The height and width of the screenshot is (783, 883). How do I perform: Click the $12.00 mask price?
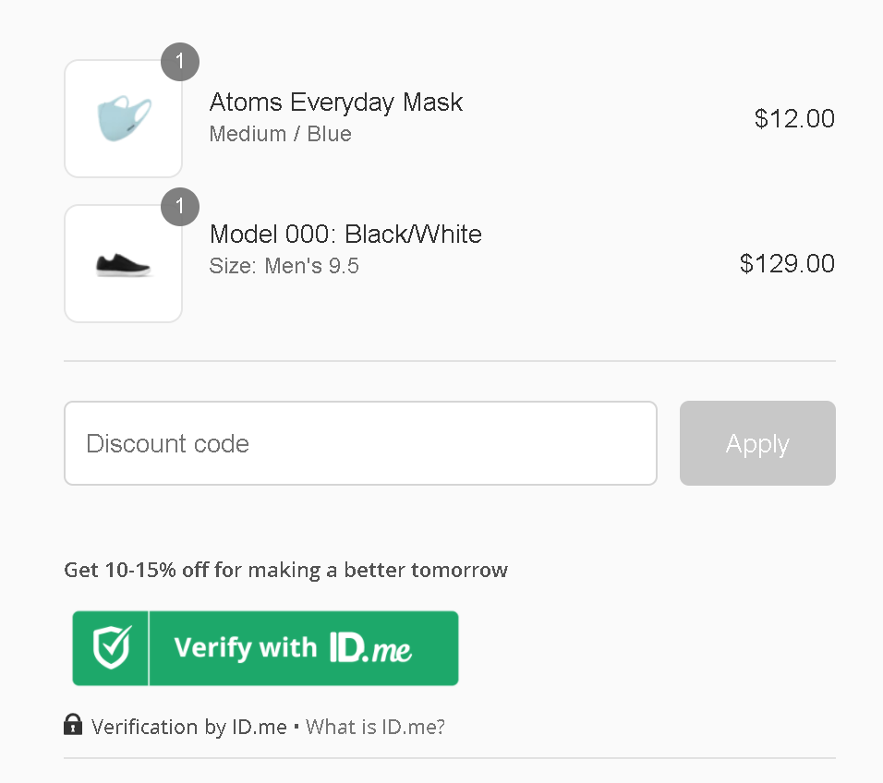coord(794,119)
